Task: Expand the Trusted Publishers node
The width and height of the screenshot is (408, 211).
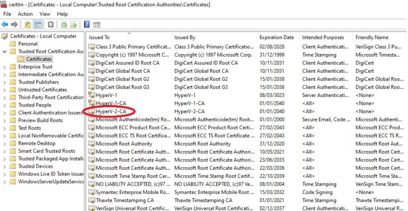Action: [x=4, y=82]
